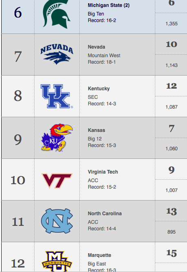Select the Kansas team name
The height and width of the screenshot is (272, 187).
click(96, 130)
